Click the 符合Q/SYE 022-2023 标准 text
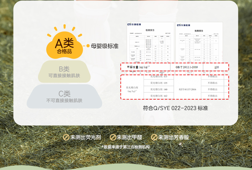 (175, 108)
